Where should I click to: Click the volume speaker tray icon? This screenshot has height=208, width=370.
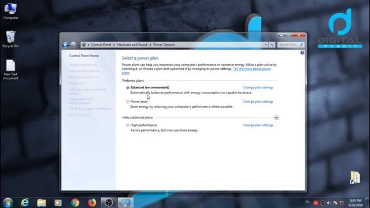point(329,203)
